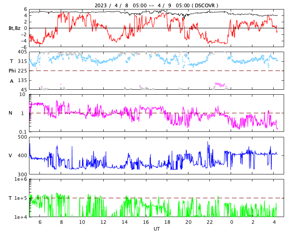
Task: Click the '400' velocity tick label
Action: point(22,155)
